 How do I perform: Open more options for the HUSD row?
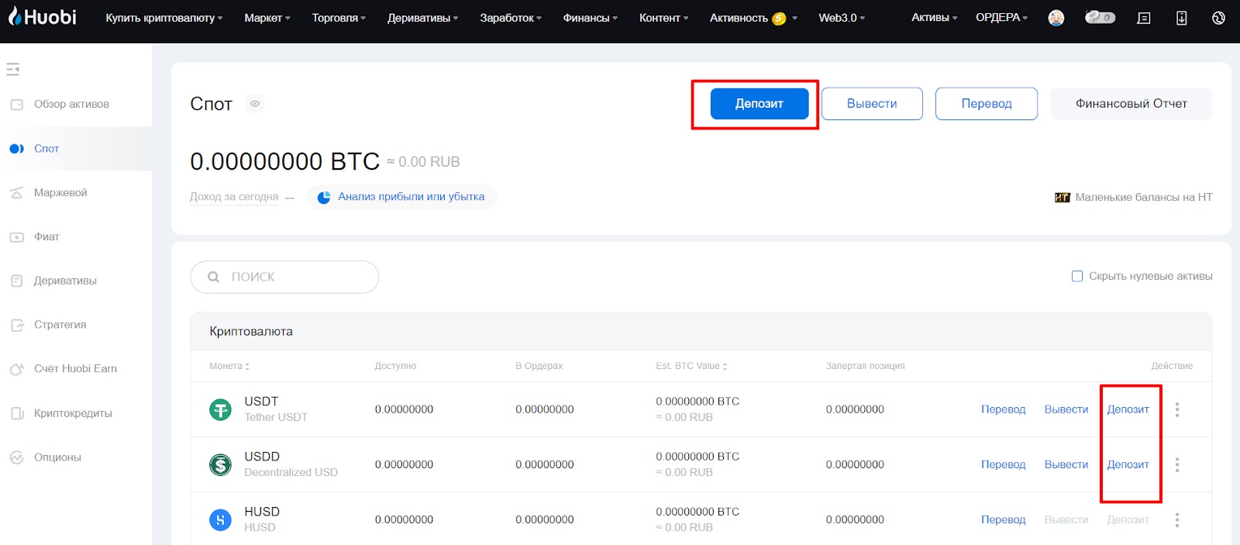[x=1176, y=519]
